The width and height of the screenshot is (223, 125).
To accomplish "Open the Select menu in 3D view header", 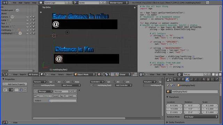I will [x=61, y=74].
